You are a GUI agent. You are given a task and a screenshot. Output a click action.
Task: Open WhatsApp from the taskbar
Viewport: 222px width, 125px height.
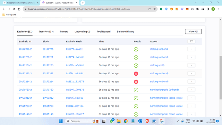tap(112, 121)
